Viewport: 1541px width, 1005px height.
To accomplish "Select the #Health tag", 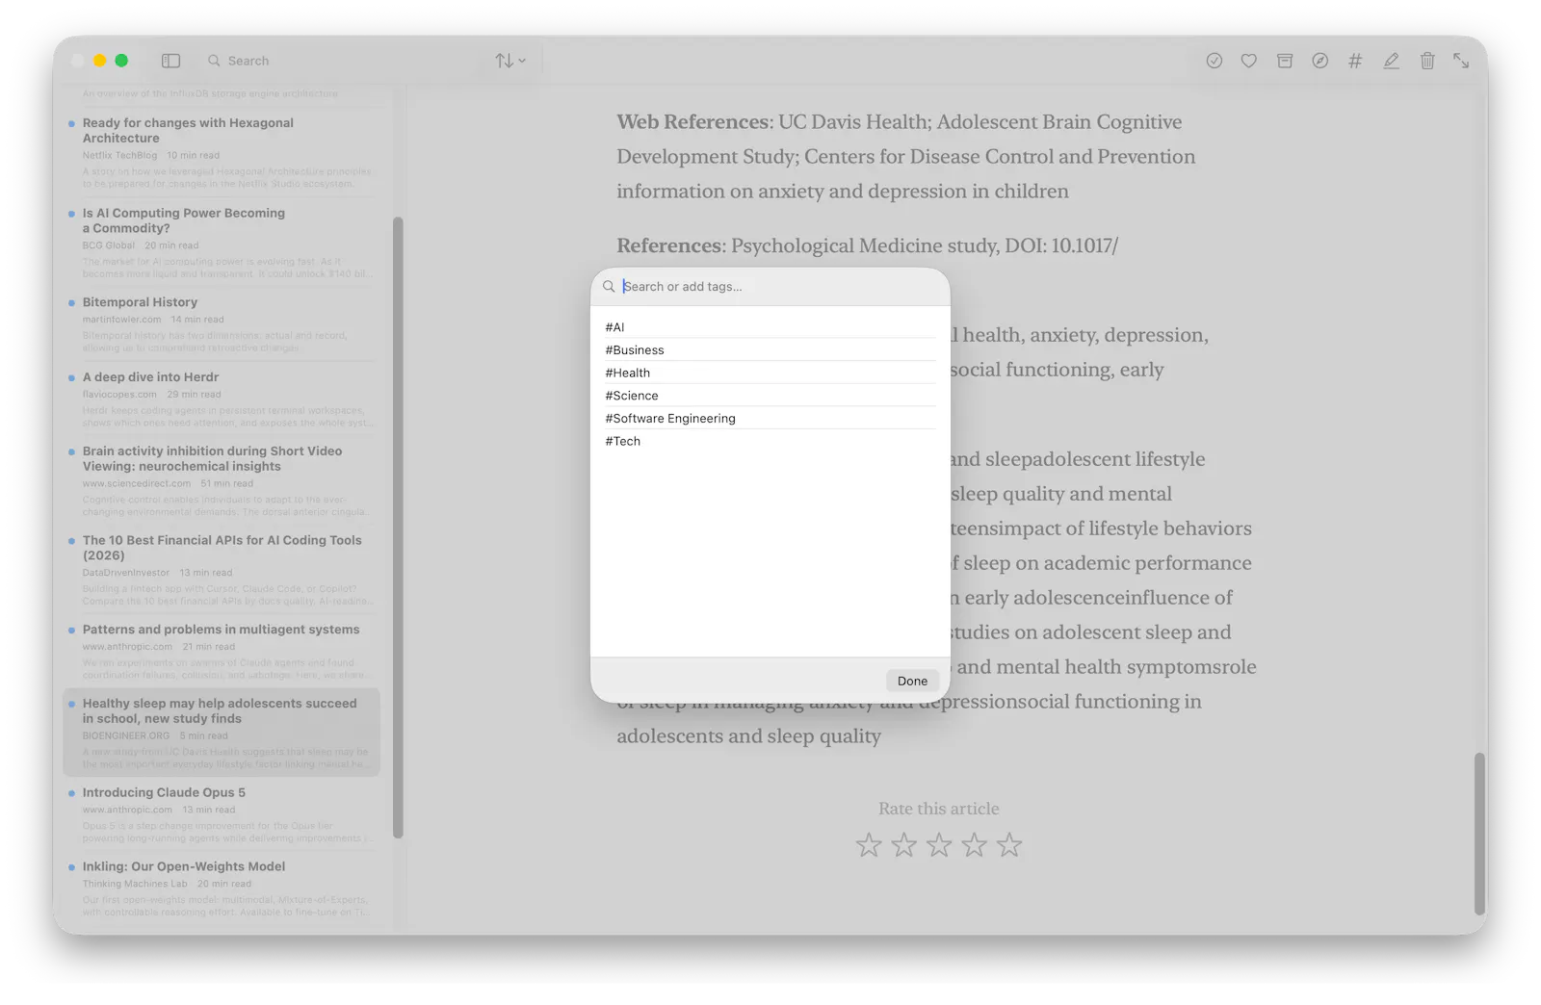I will (770, 373).
